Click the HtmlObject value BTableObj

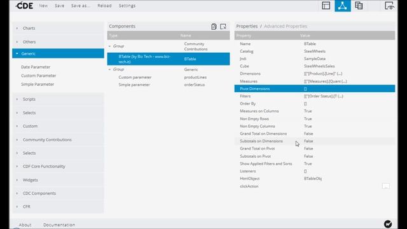point(313,179)
